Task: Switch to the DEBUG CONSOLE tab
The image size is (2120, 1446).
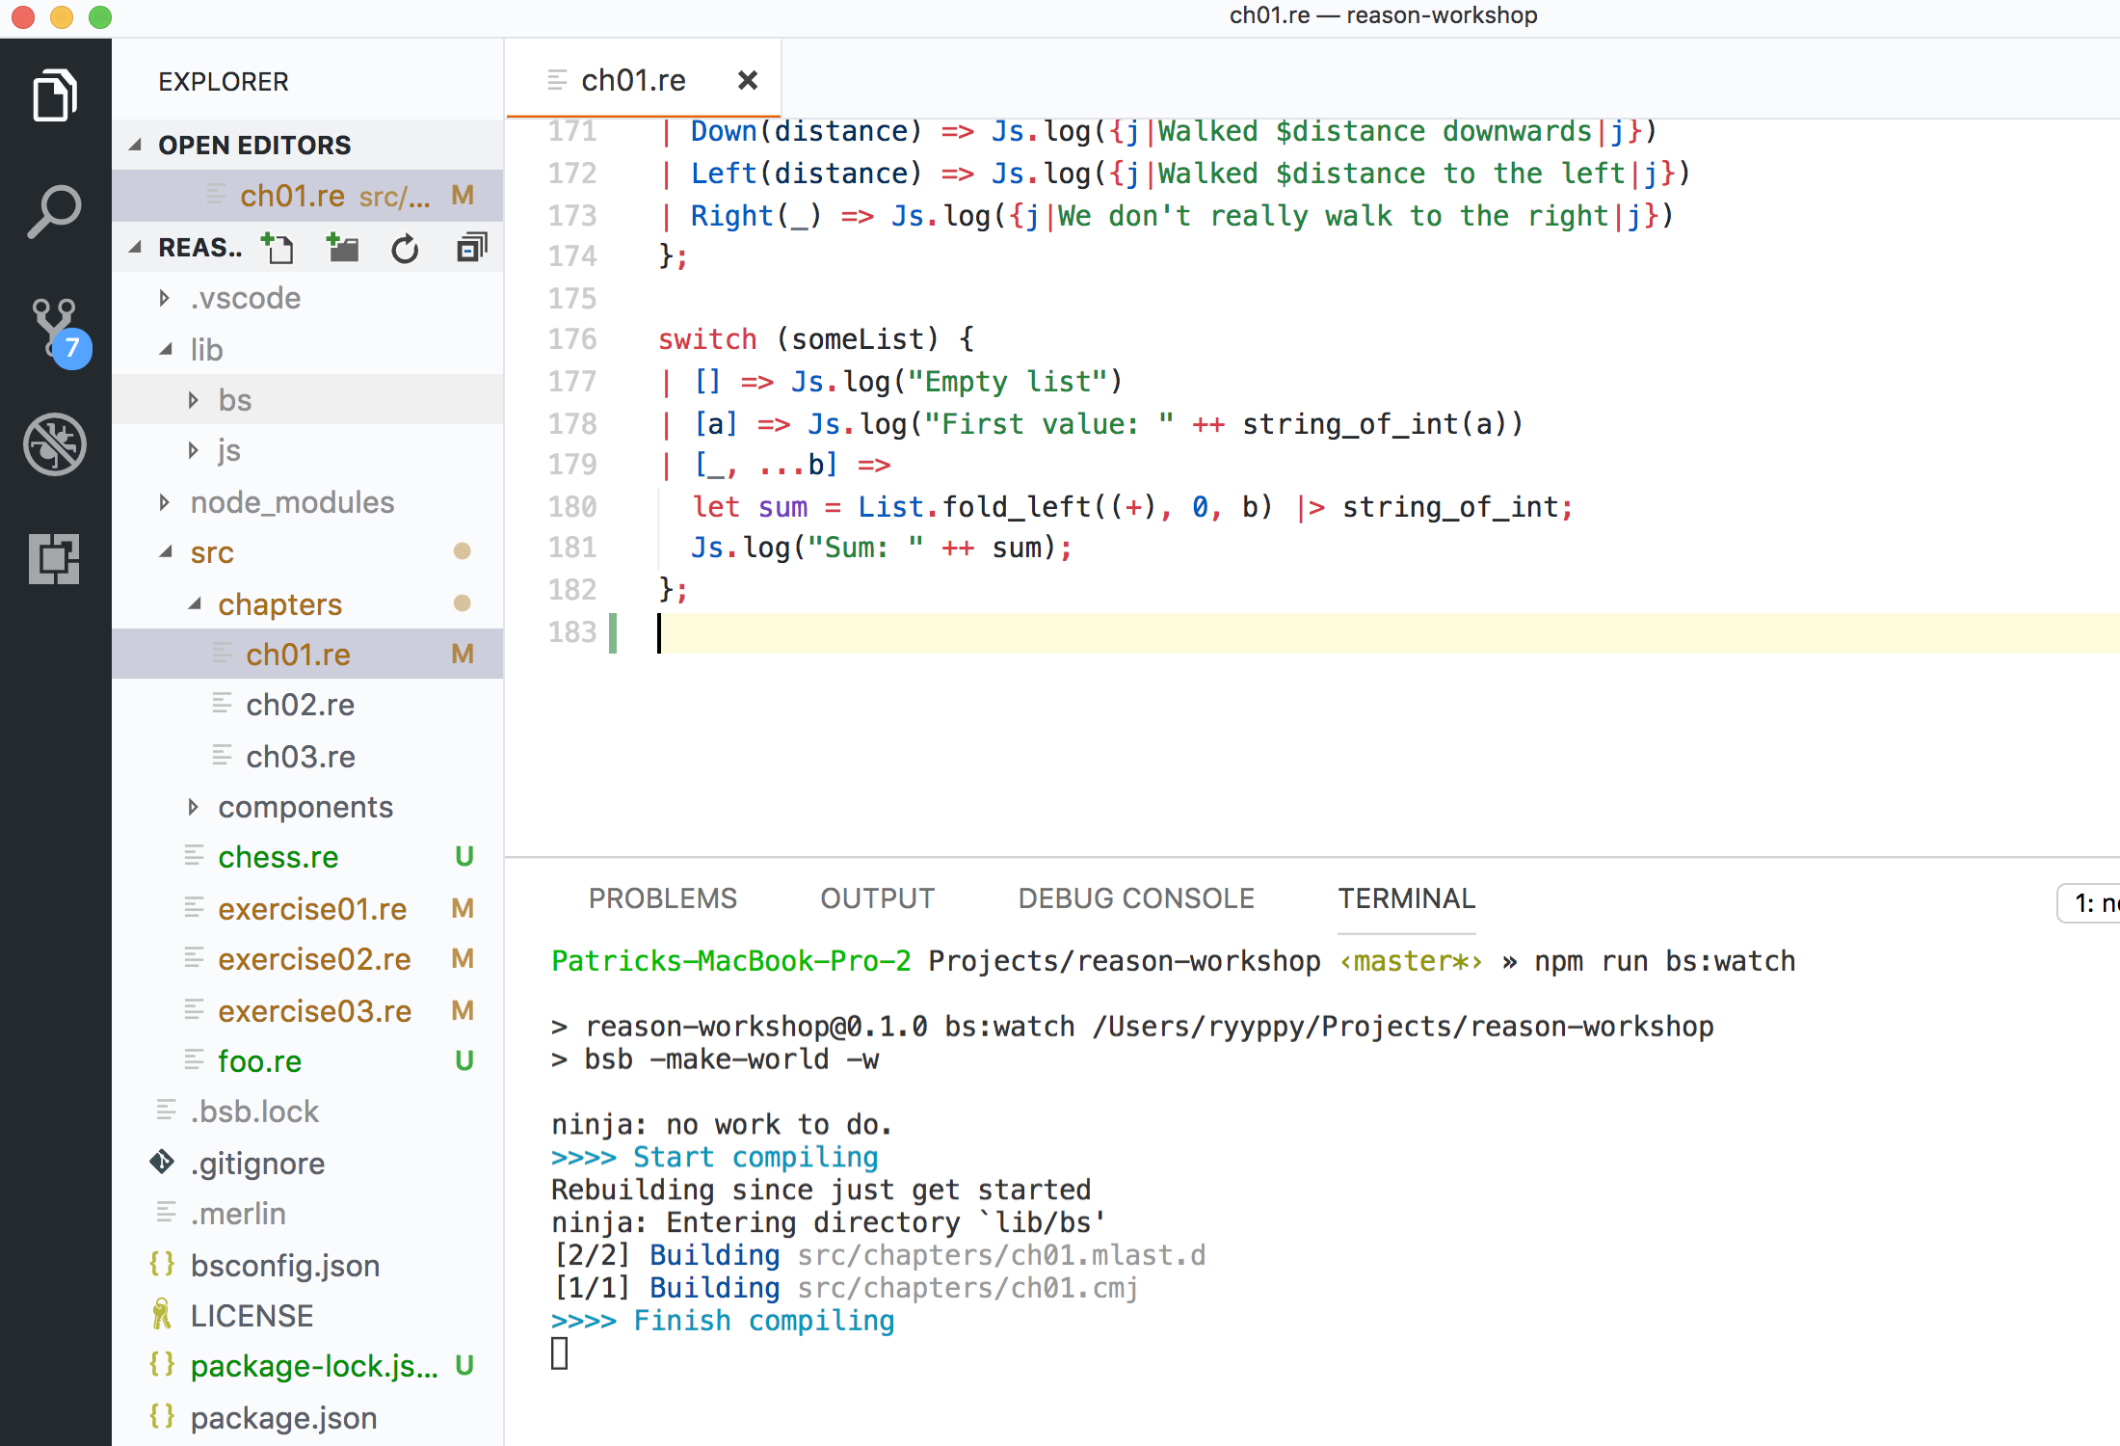Action: click(1135, 898)
